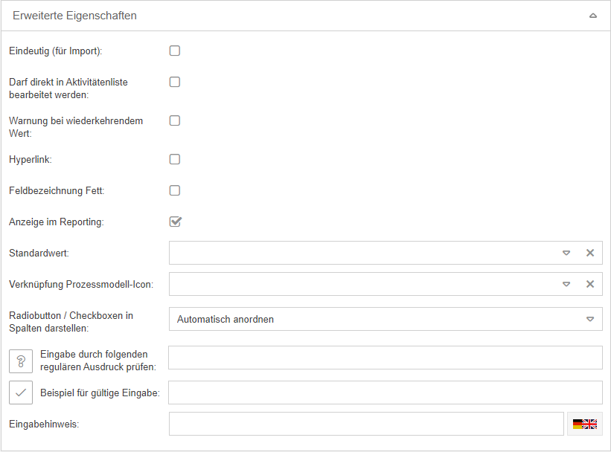Clear the Verknüpfung Prozessmodell-Icon selection
The width and height of the screenshot is (611, 452).
pyautogui.click(x=590, y=284)
